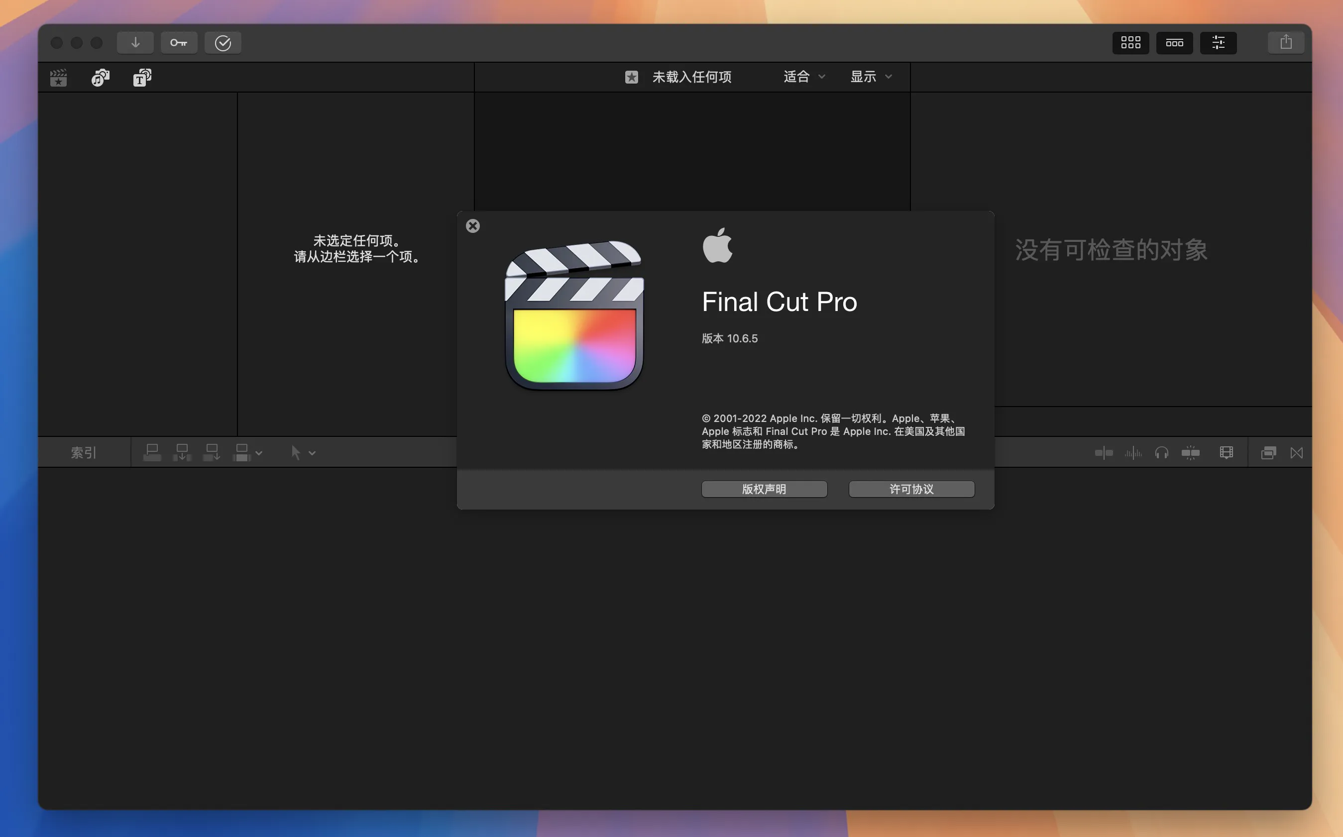This screenshot has width=1343, height=837.
Task: Show the Transitions browser icon
Action: point(1297,453)
